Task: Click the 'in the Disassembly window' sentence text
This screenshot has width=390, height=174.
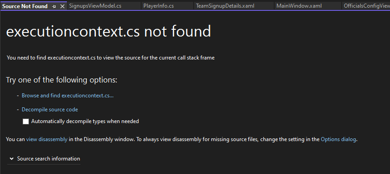Action: (x=102, y=139)
